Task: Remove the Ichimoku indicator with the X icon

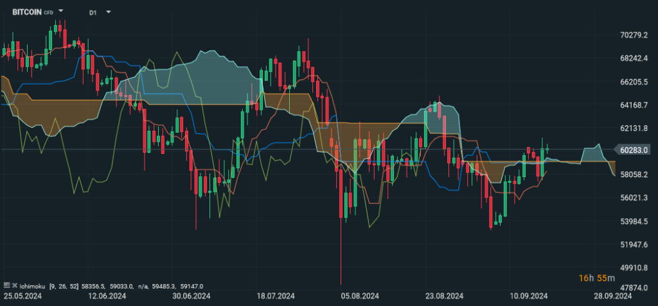Action: point(14,284)
